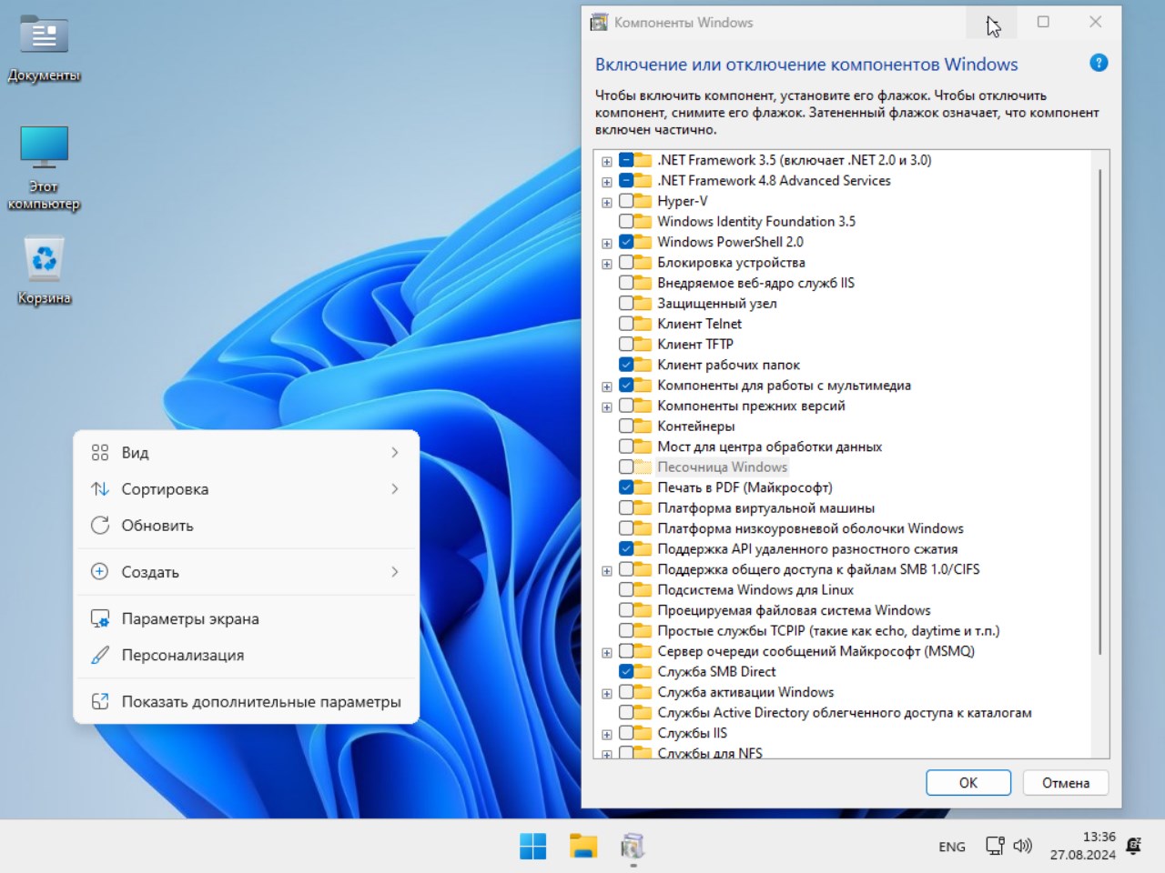Enable the Клиент Telnet checkbox
The image size is (1165, 873).
click(627, 324)
